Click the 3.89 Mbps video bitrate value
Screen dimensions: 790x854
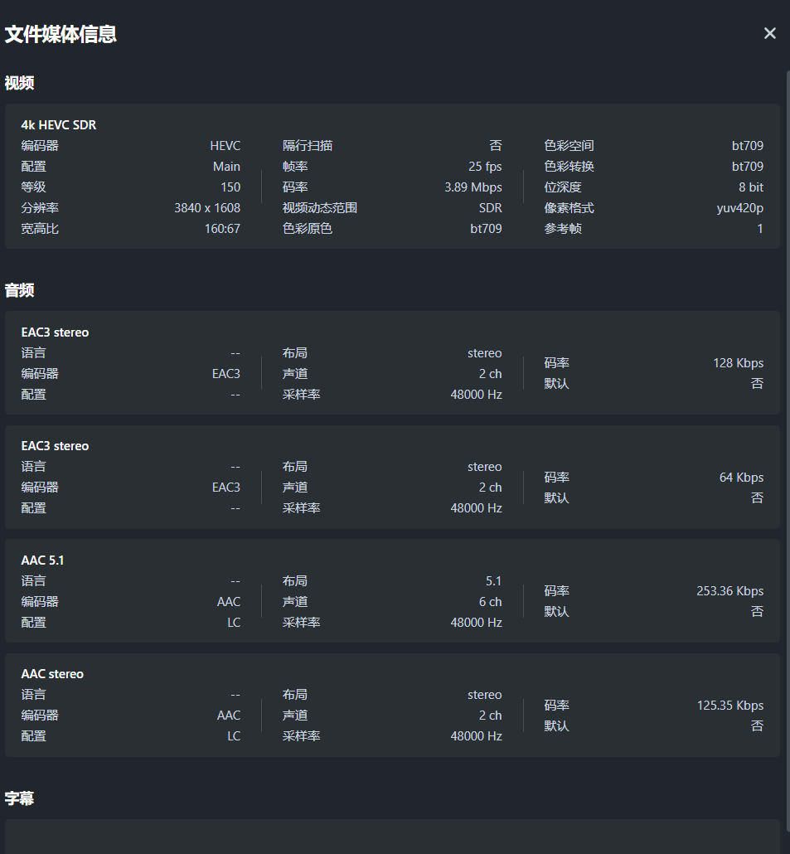pyautogui.click(x=473, y=187)
